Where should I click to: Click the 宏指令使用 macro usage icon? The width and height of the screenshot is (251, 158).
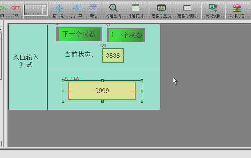pyautogui.click(x=187, y=8)
